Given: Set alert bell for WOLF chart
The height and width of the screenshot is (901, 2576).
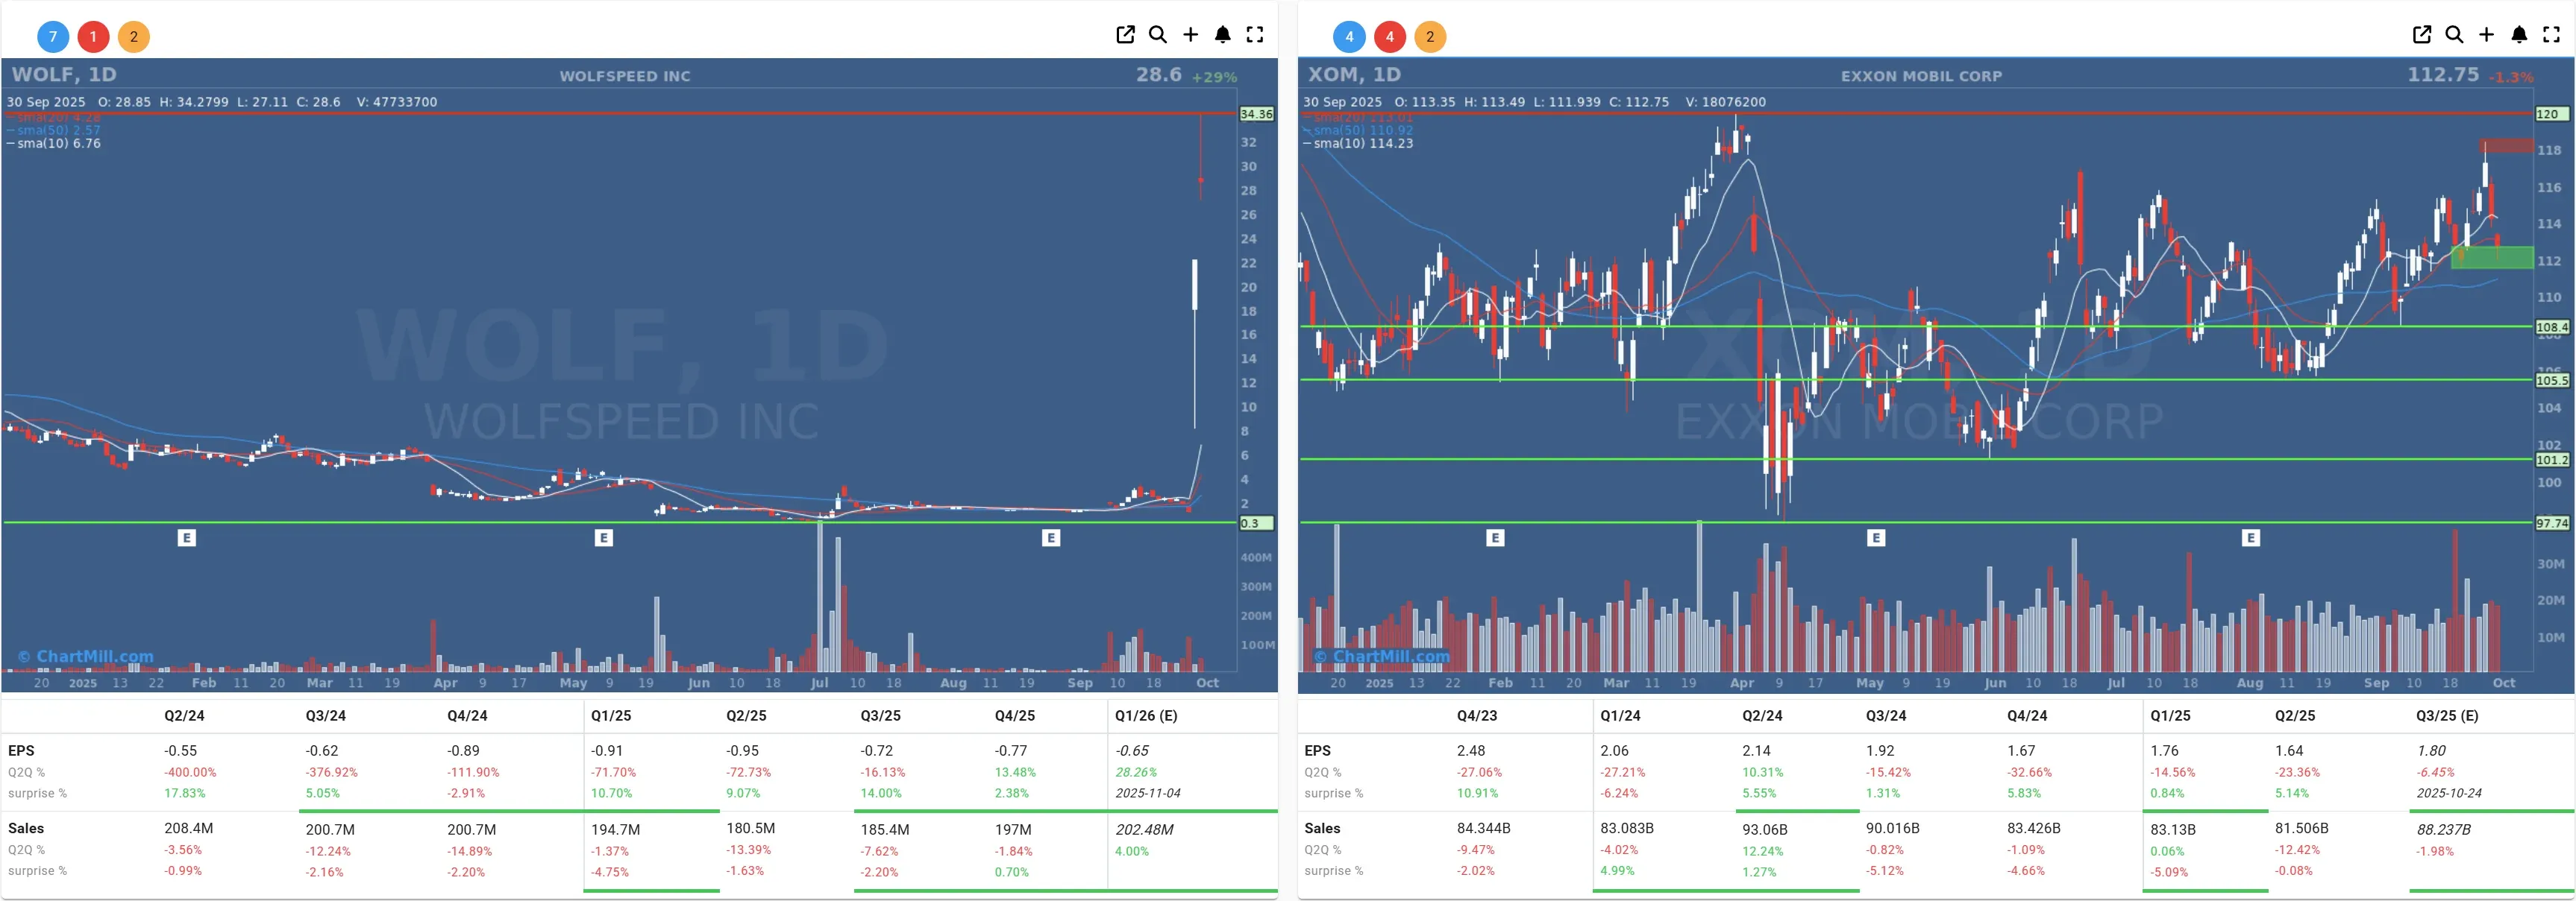Looking at the screenshot, I should click(1222, 35).
